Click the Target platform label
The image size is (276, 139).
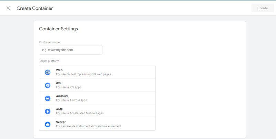49,61
